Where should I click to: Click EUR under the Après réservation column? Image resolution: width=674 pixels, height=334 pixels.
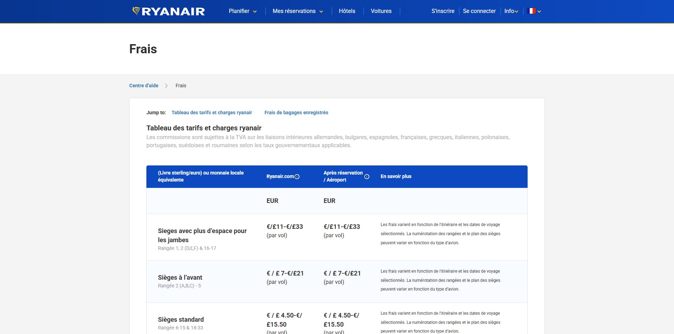point(329,201)
